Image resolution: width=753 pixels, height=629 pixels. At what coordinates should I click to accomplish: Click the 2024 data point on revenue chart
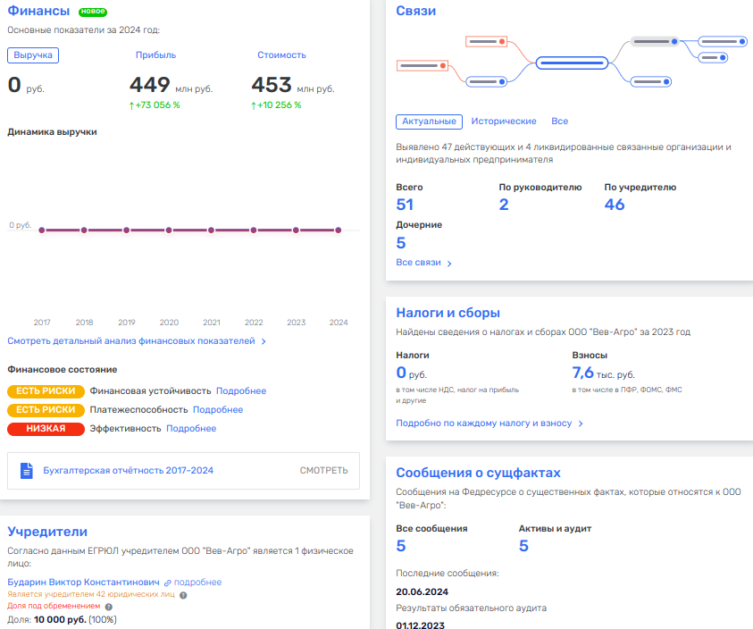click(x=338, y=231)
